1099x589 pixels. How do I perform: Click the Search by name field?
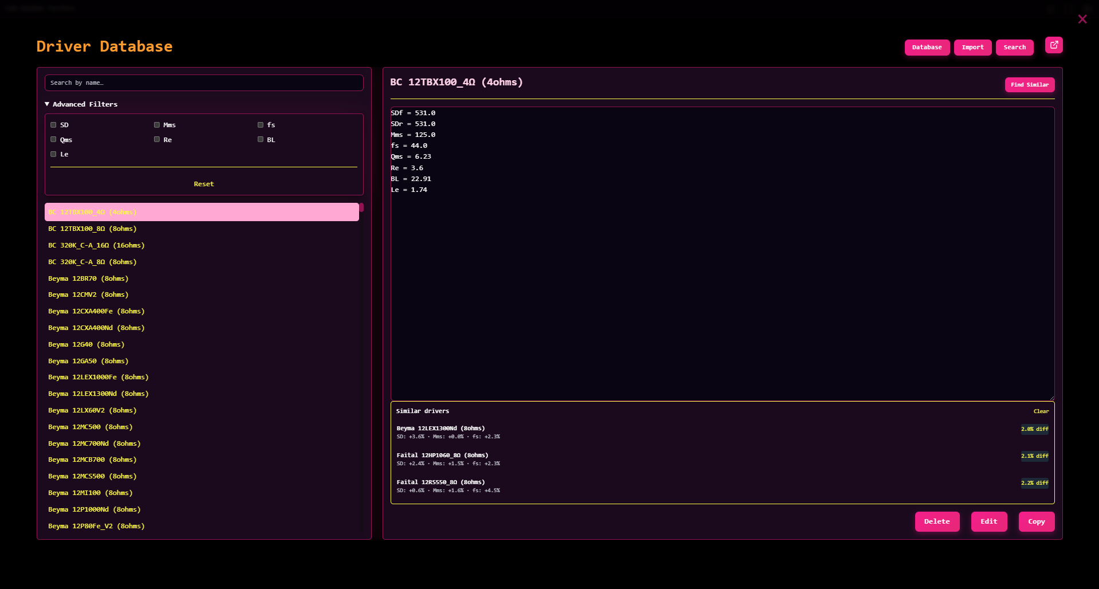(x=204, y=83)
